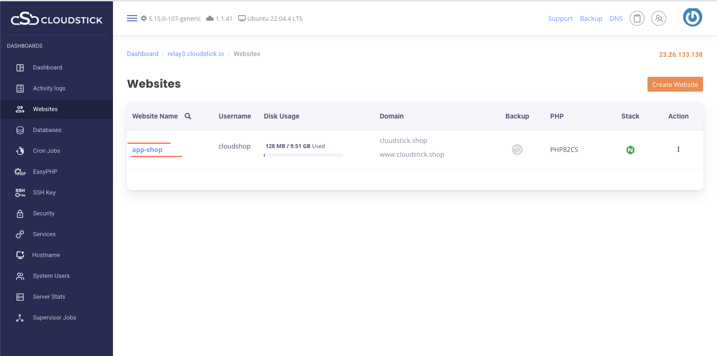Image resolution: width=717 pixels, height=356 pixels.
Task: Click the backup restore icon for app-shop
Action: (517, 149)
